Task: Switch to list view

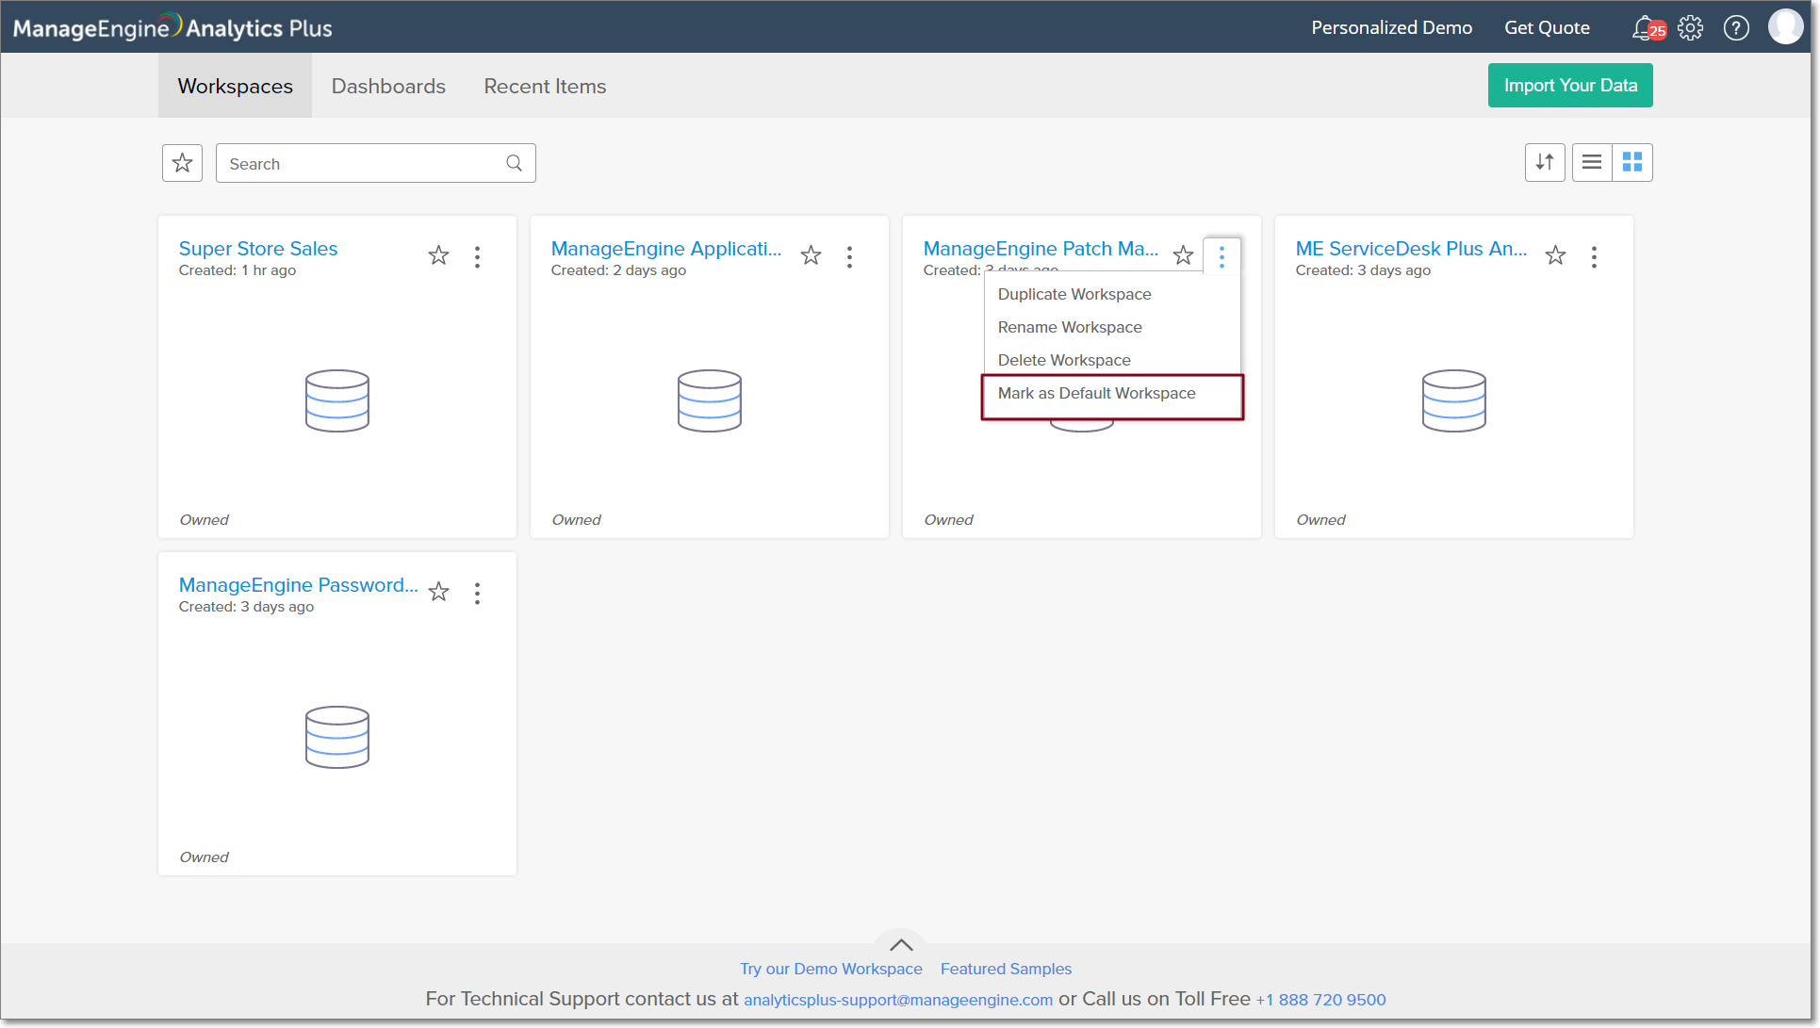Action: point(1592,162)
